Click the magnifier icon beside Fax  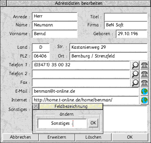click(x=135, y=83)
